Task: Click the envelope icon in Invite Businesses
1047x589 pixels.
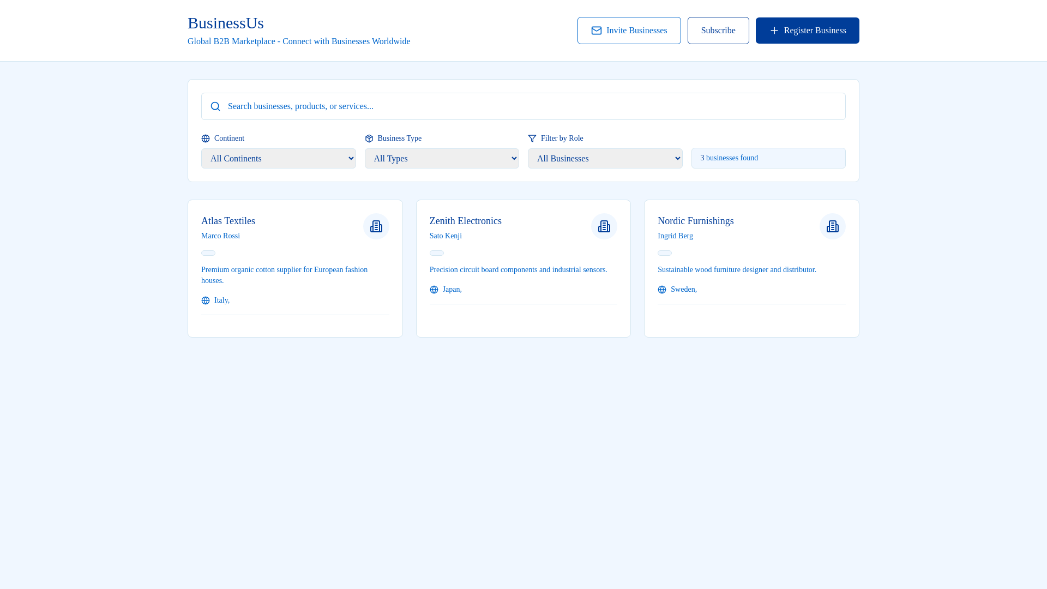Action: point(597,31)
